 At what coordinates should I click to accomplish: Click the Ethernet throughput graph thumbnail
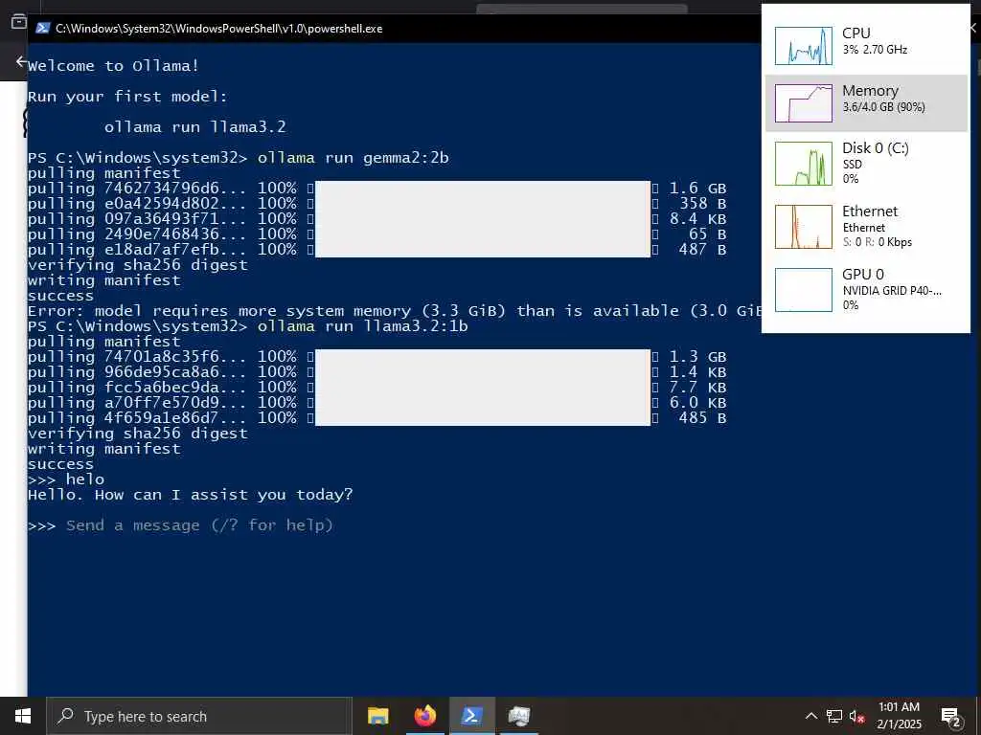(804, 226)
